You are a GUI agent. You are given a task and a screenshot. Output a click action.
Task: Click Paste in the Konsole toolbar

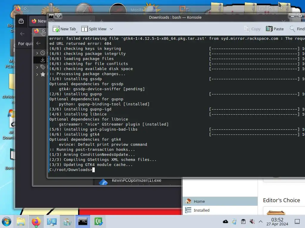tap(275, 29)
